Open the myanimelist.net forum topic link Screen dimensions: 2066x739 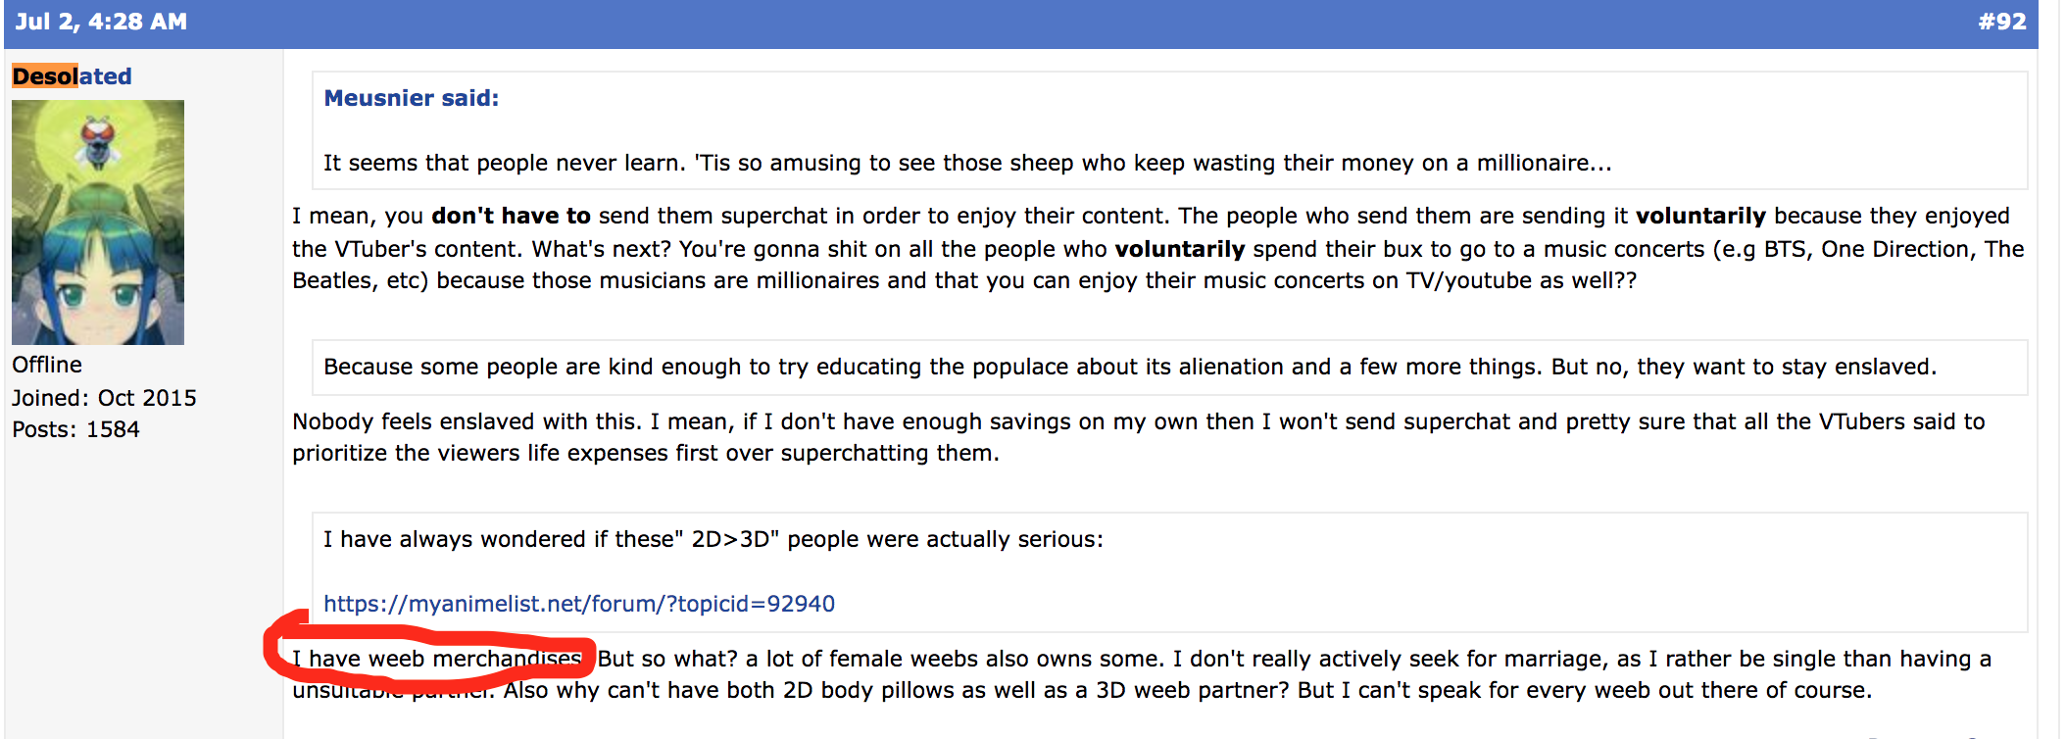[579, 604]
